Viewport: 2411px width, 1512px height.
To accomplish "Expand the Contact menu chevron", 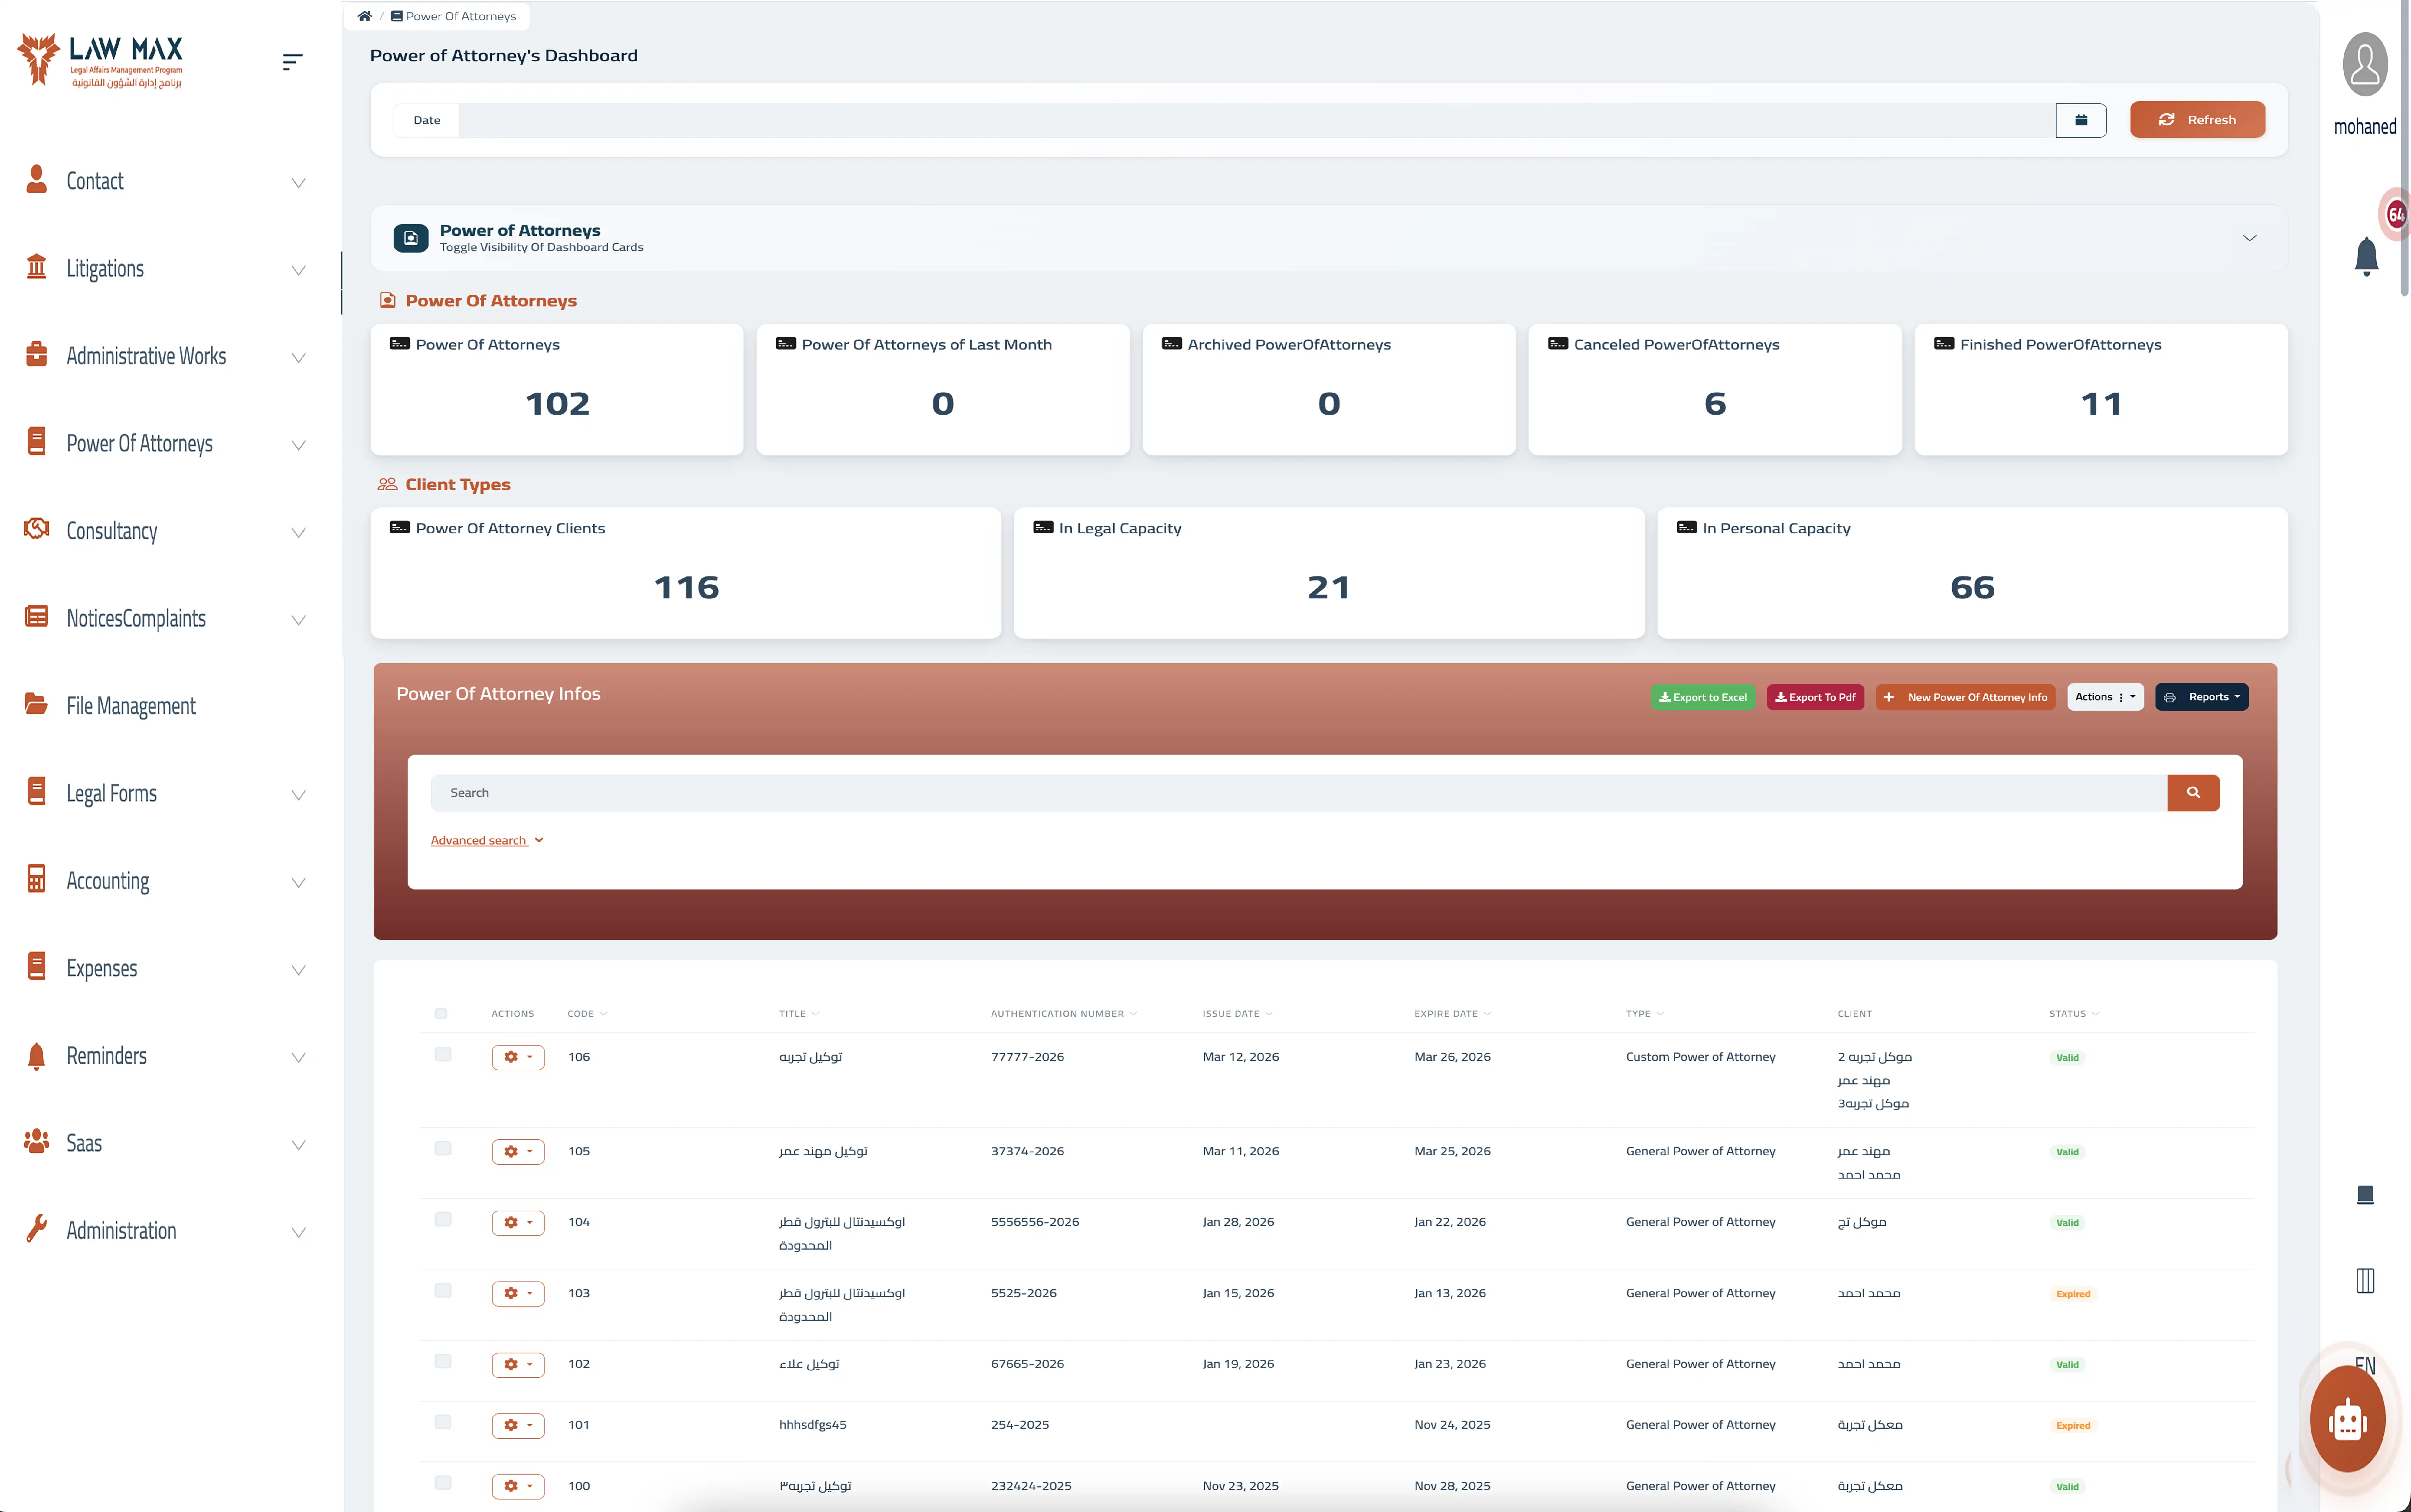I will [298, 183].
